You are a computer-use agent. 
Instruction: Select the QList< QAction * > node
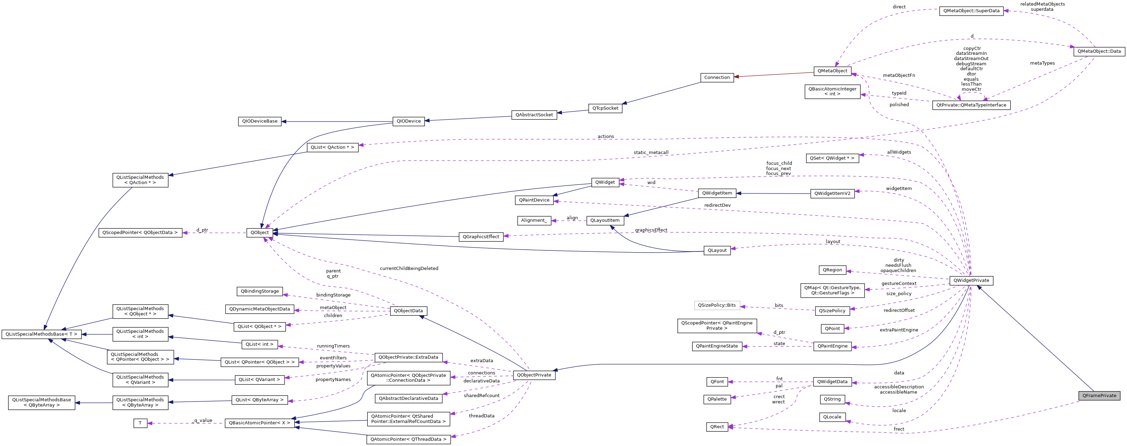[x=332, y=147]
